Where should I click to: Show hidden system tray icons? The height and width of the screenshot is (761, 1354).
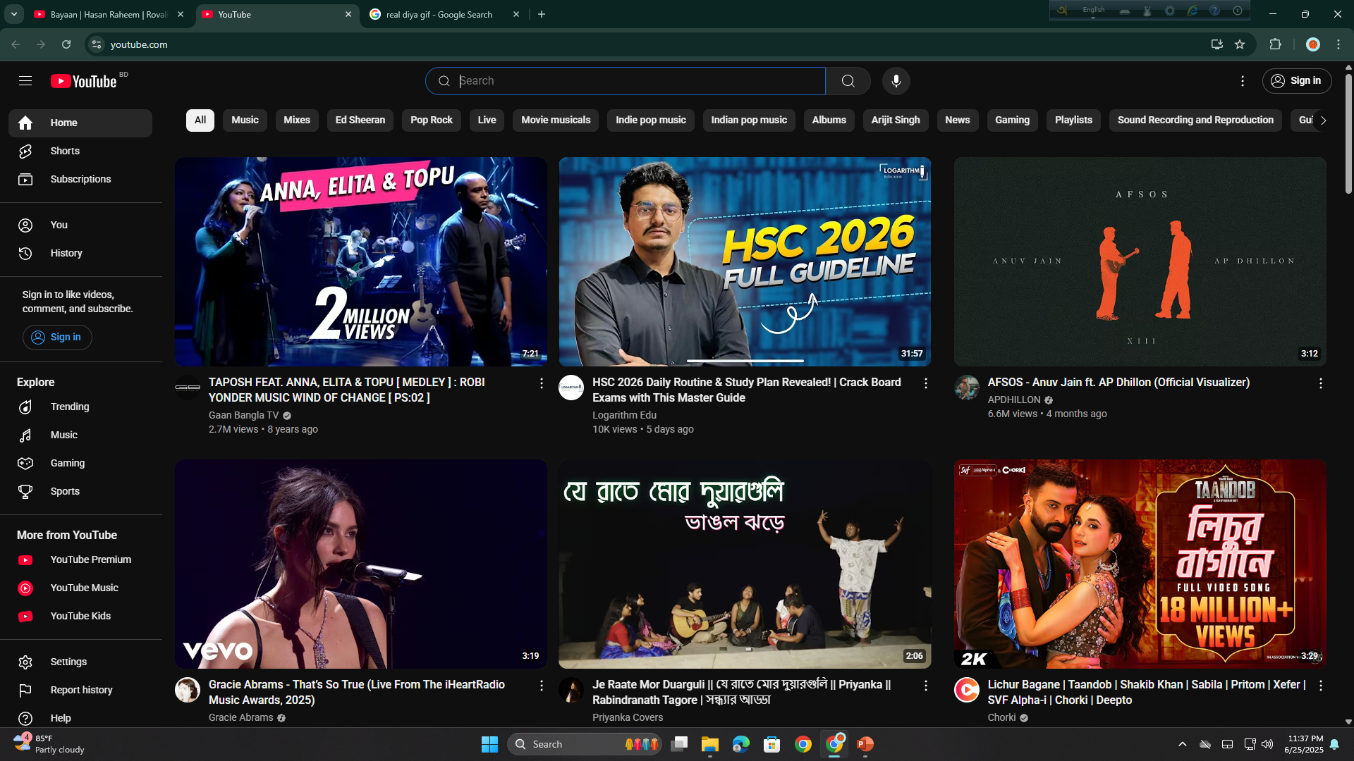[1183, 744]
